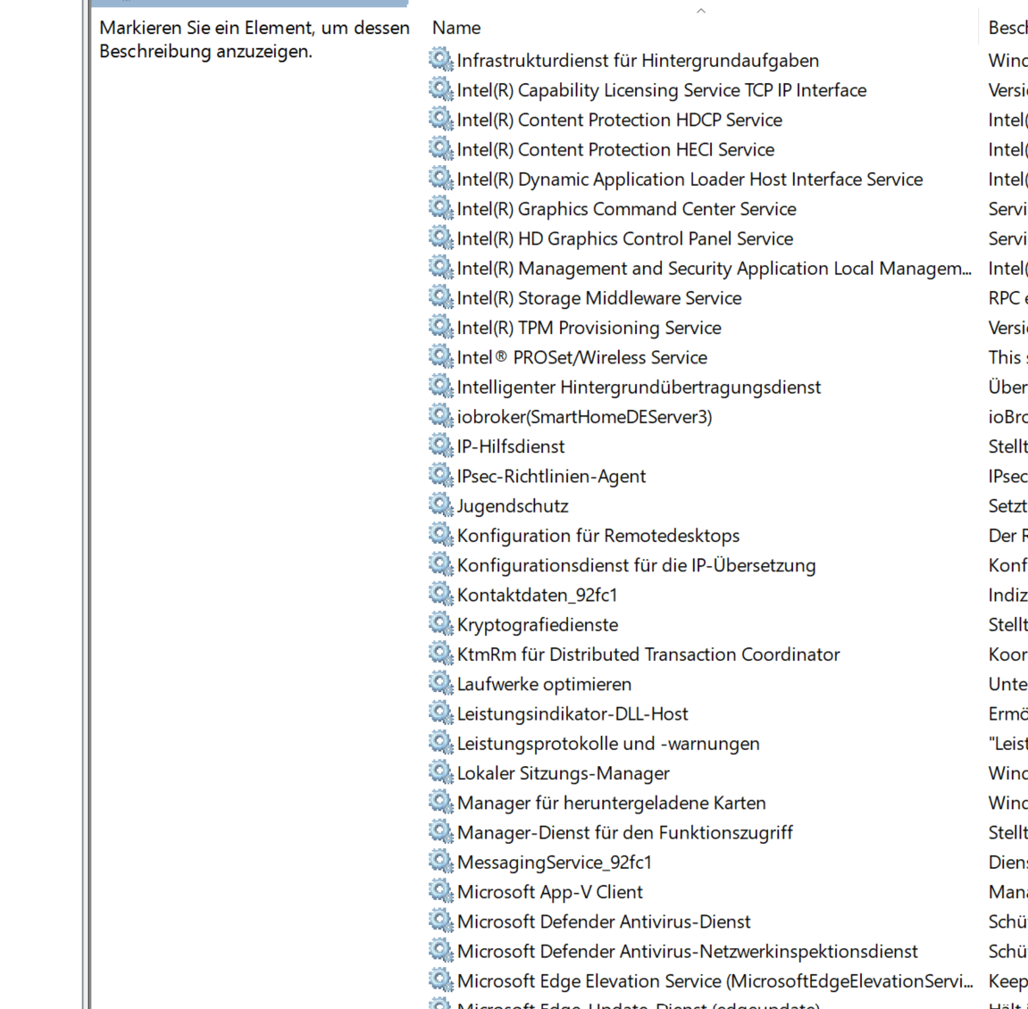The width and height of the screenshot is (1028, 1009).
Task: Select Intelligenter Hintergrundübertragungsdienst text
Action: 639,387
